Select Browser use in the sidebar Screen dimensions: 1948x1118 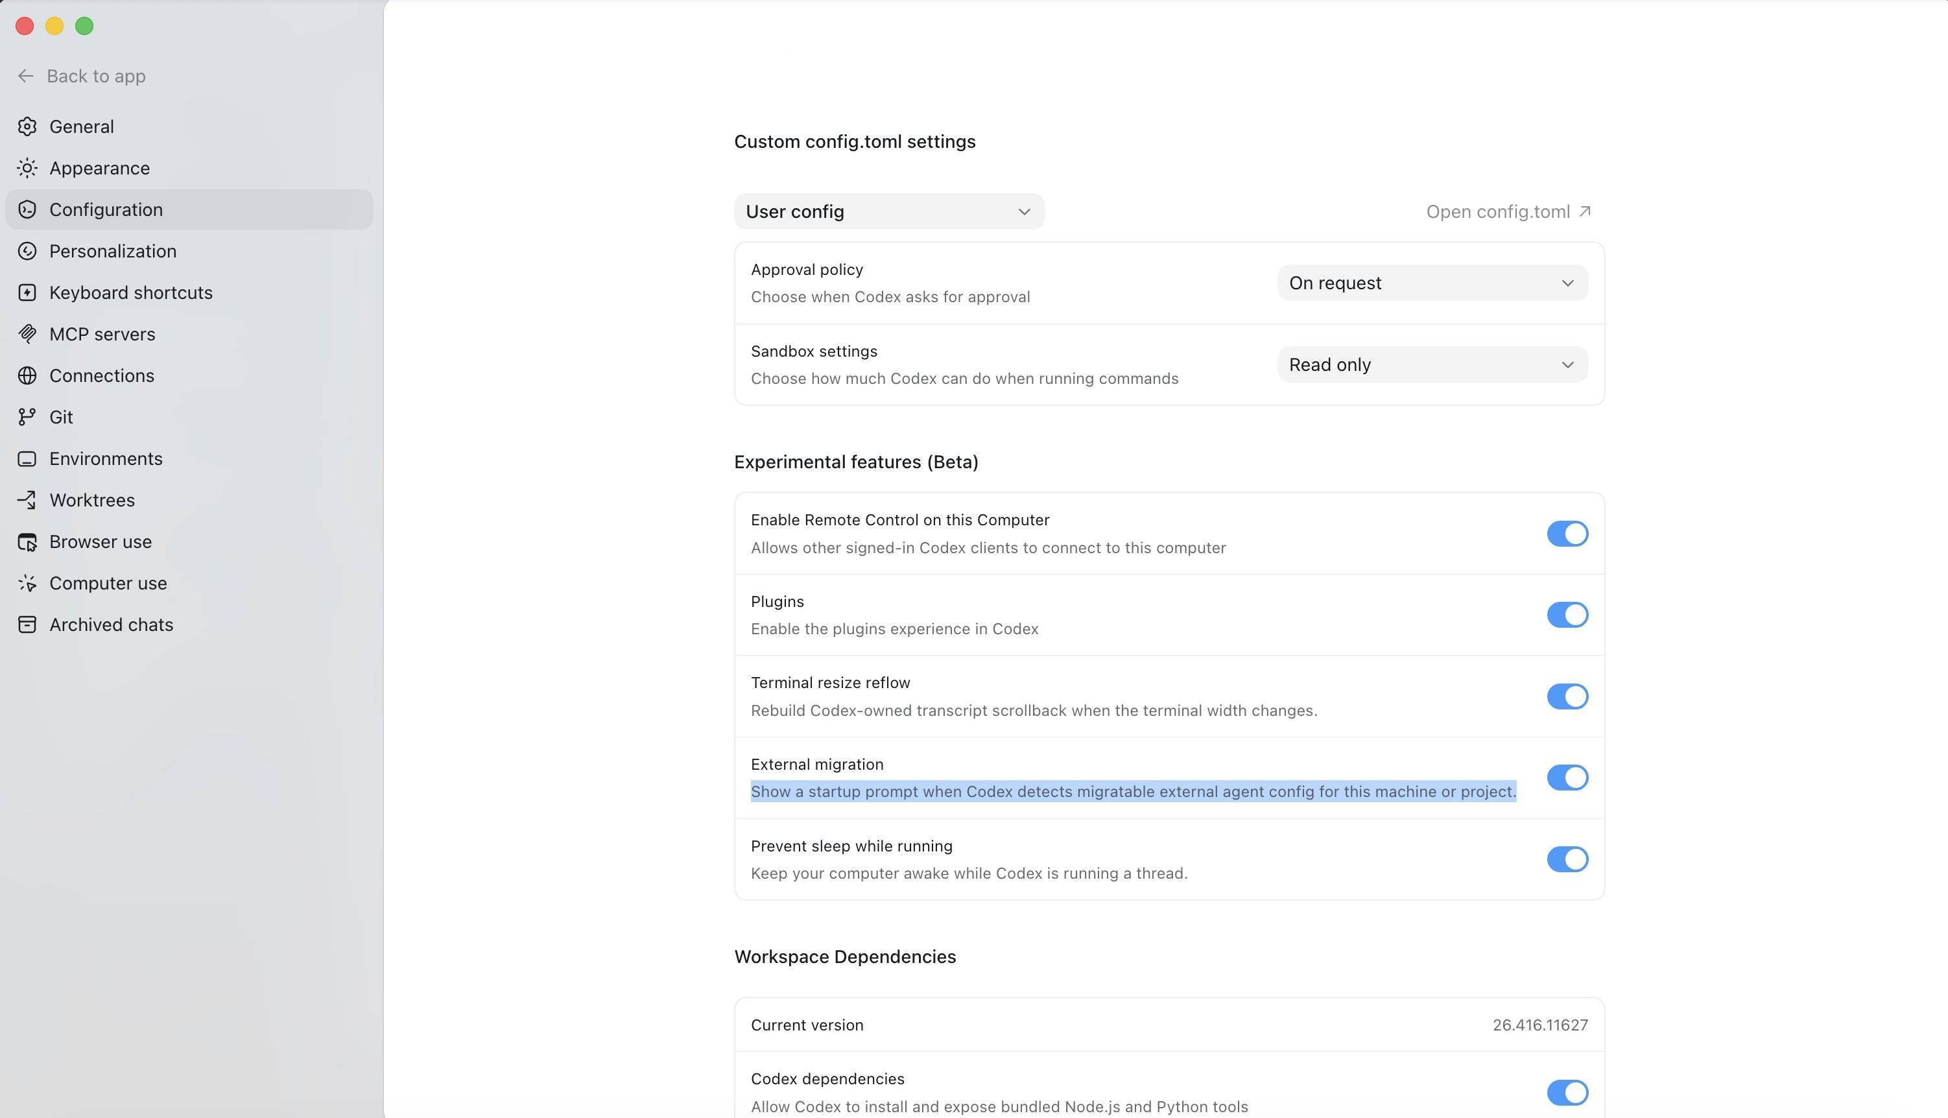tap(189, 541)
